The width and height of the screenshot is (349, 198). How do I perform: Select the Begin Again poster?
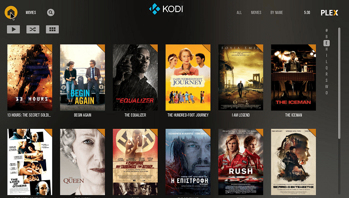pos(82,77)
